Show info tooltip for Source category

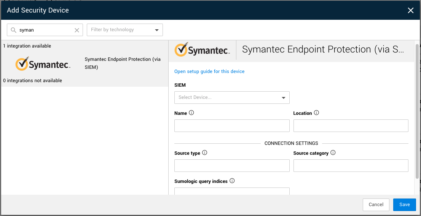click(x=333, y=152)
